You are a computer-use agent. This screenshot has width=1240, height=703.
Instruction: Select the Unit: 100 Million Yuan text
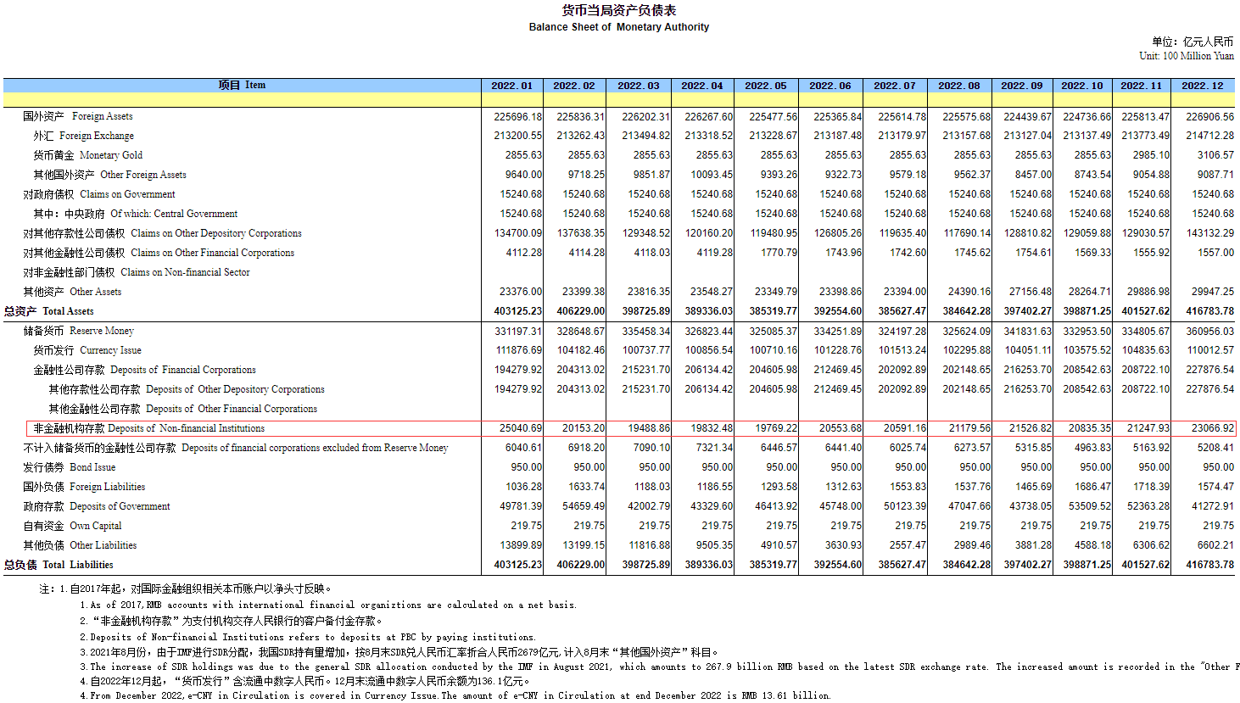pyautogui.click(x=1187, y=56)
